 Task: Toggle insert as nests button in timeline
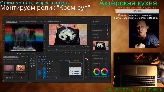point(39,62)
